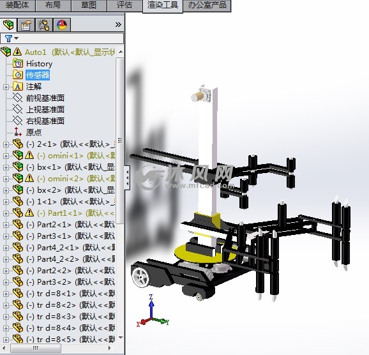Viewport: 369px width, 355px height.
Task: Expand the Part4_2<1> component node
Action: click(6, 248)
